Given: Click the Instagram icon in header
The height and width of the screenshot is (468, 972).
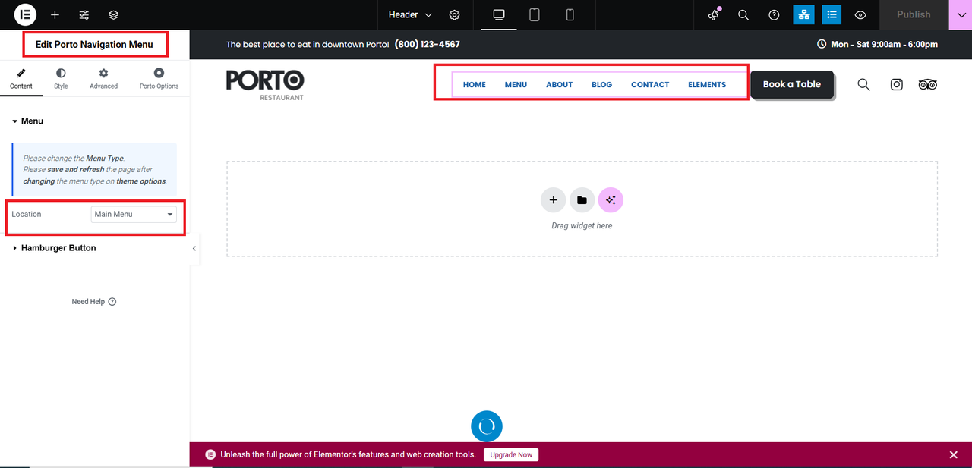Looking at the screenshot, I should tap(897, 84).
